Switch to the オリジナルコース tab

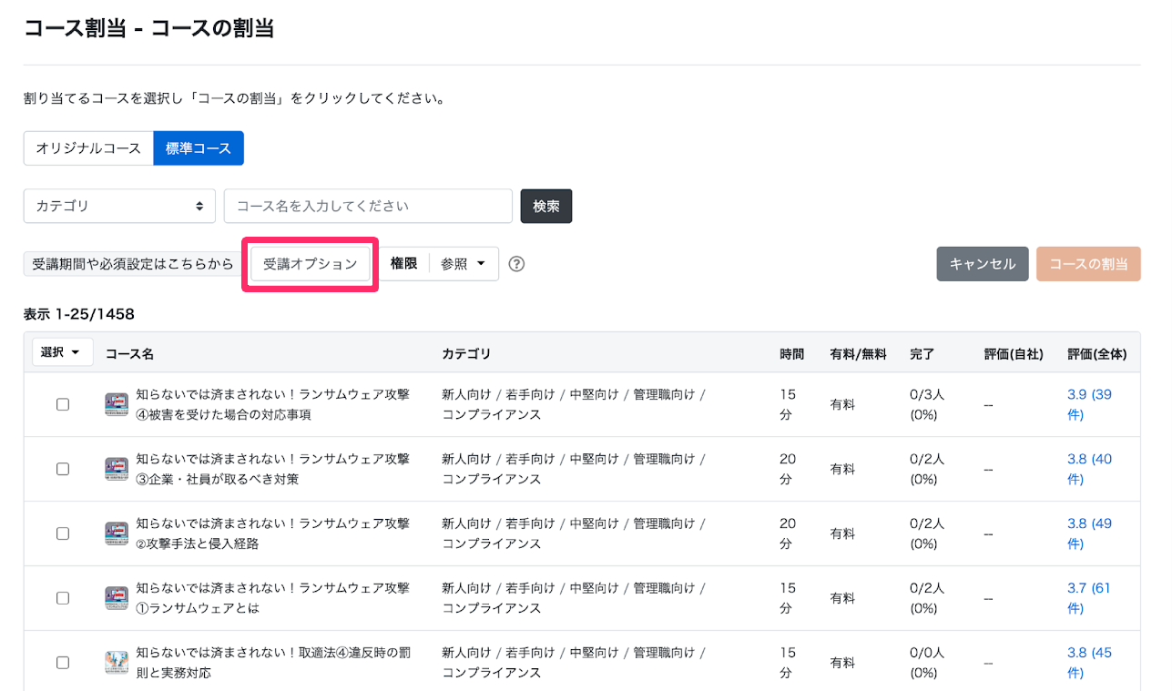click(88, 147)
